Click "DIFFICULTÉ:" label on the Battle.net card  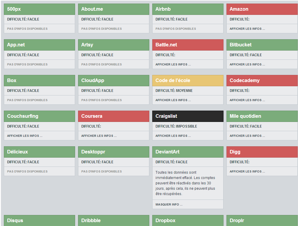[165, 55]
